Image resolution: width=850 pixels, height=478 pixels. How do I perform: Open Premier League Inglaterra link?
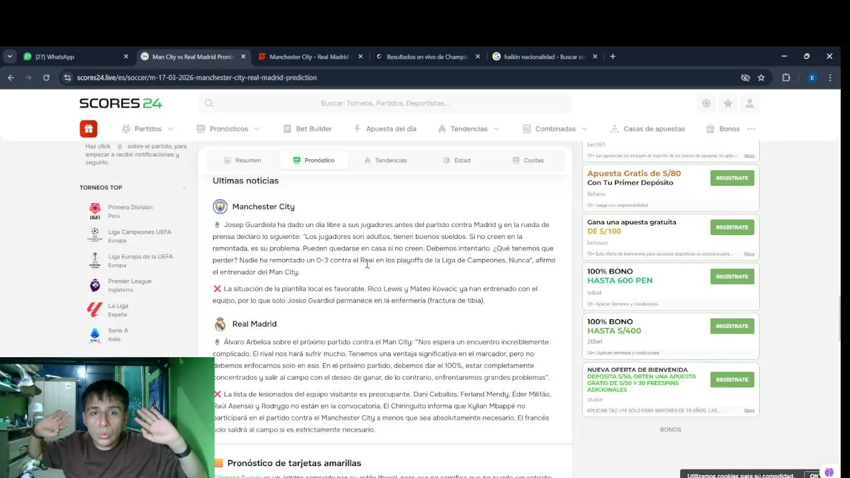[129, 285]
